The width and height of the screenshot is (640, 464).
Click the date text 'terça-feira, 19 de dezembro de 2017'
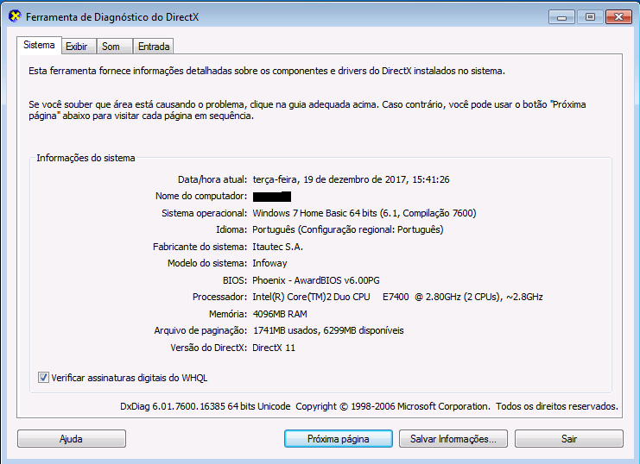point(330,179)
